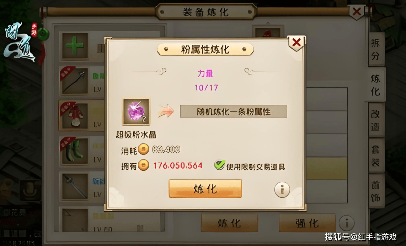Select the red shoes equipment slot

point(75,116)
